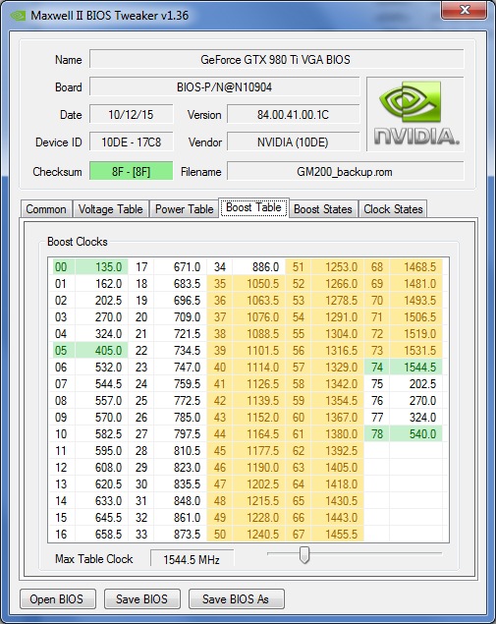This screenshot has height=624, width=496.
Task: Select boost clock entry 05 value 405.0
Action: pyautogui.click(x=101, y=351)
